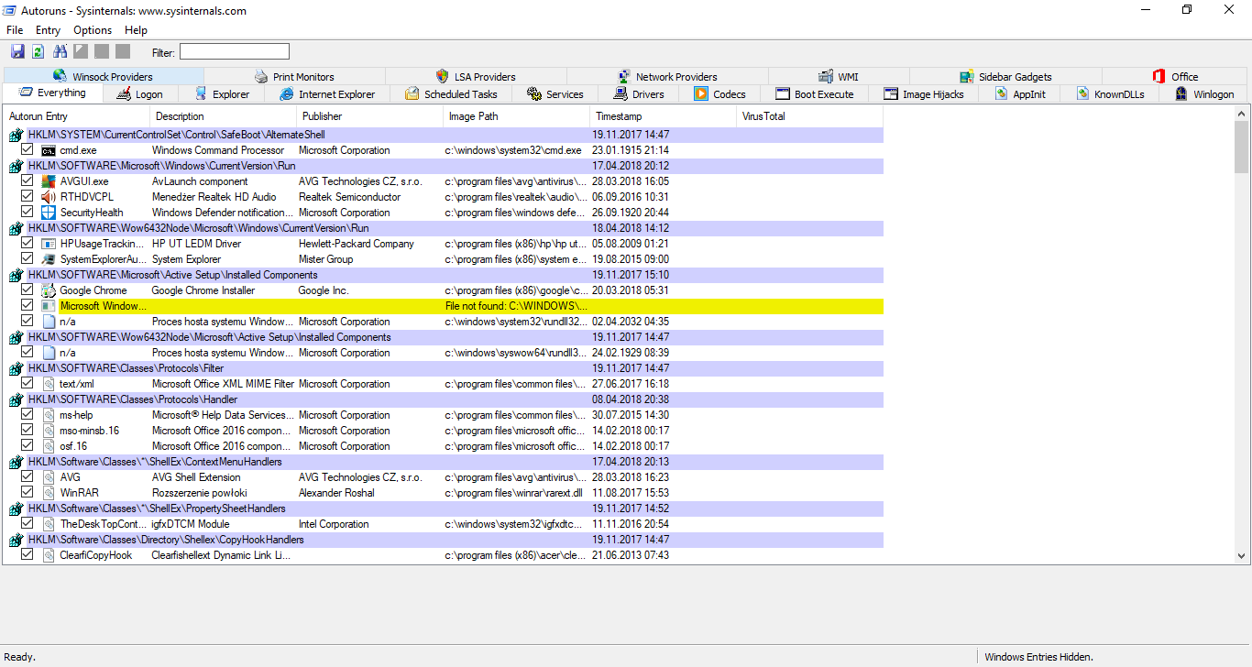1252x667 pixels.
Task: Open the Entry menu
Action: pyautogui.click(x=48, y=30)
